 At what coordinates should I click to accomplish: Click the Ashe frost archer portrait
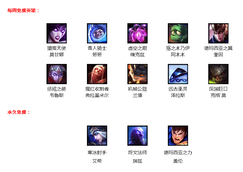pyautogui.click(x=97, y=136)
